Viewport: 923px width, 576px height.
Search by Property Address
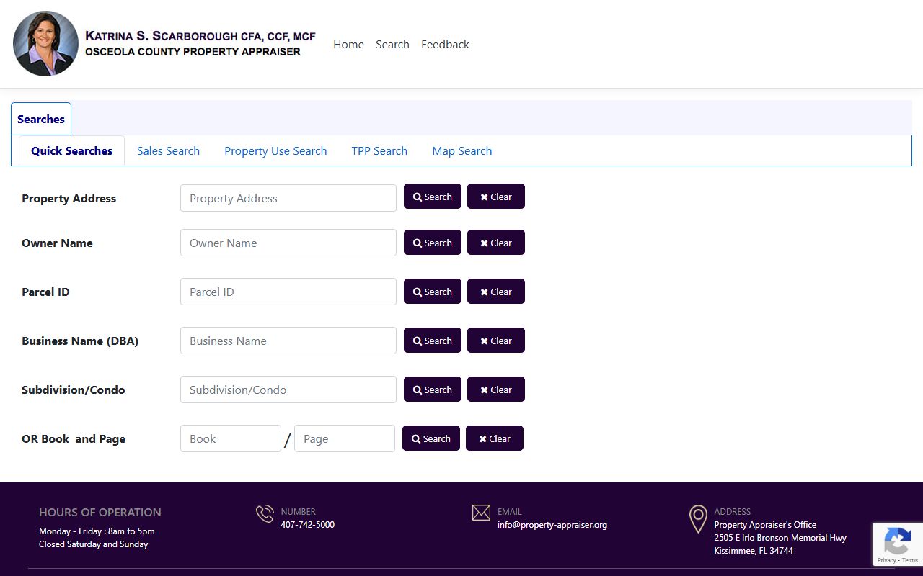[433, 197]
